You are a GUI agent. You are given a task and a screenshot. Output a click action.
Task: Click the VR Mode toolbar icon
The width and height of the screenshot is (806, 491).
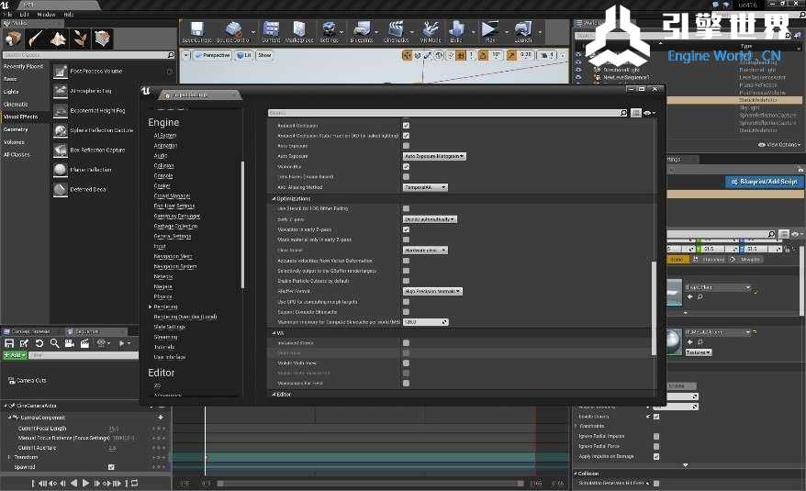(431, 32)
